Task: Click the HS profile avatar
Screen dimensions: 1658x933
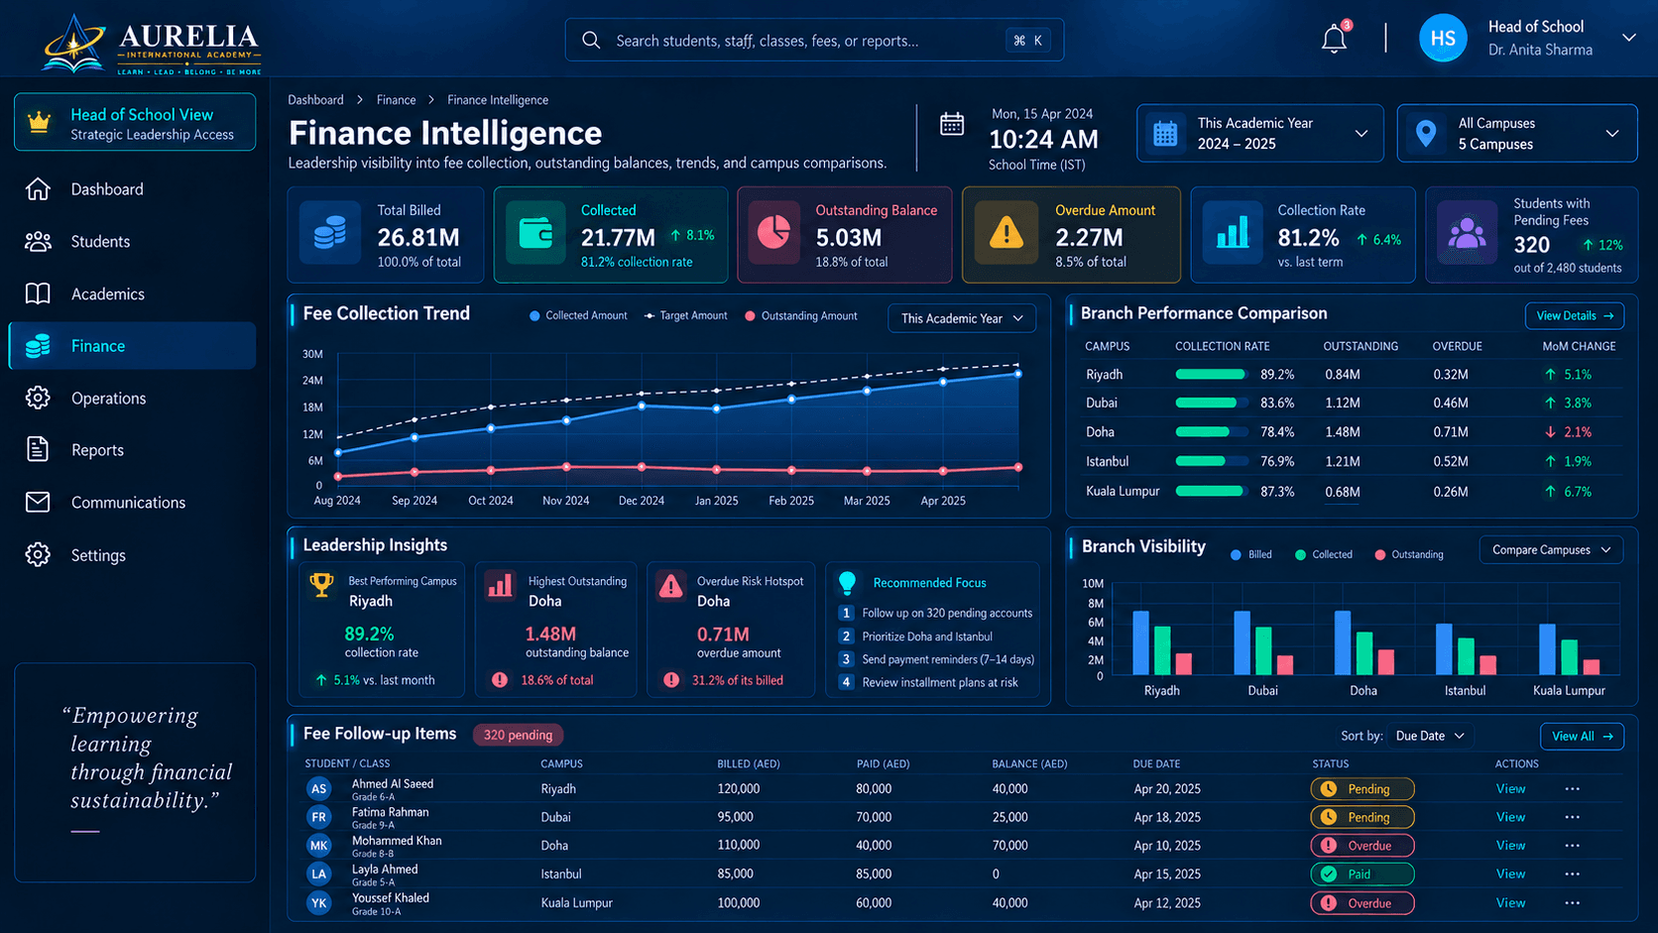Action: click(x=1443, y=39)
